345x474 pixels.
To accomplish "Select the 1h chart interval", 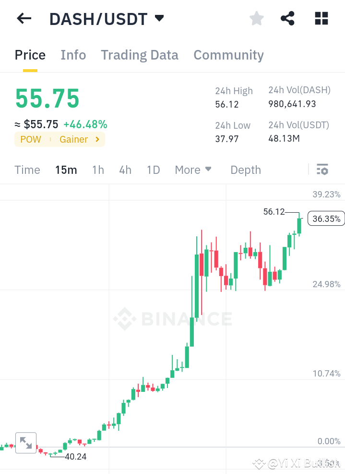I will (x=98, y=170).
